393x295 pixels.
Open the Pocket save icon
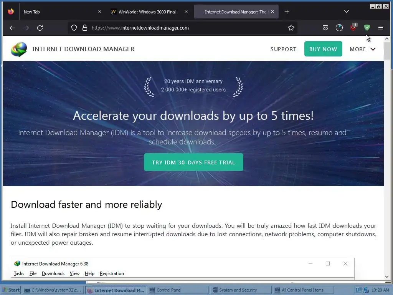pyautogui.click(x=325, y=28)
